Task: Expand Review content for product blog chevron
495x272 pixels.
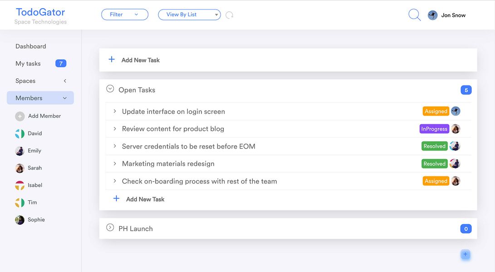Action: coord(115,129)
